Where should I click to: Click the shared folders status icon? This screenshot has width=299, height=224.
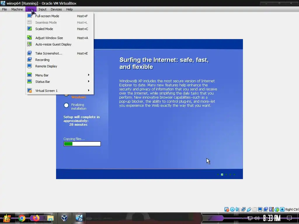tap(254, 209)
